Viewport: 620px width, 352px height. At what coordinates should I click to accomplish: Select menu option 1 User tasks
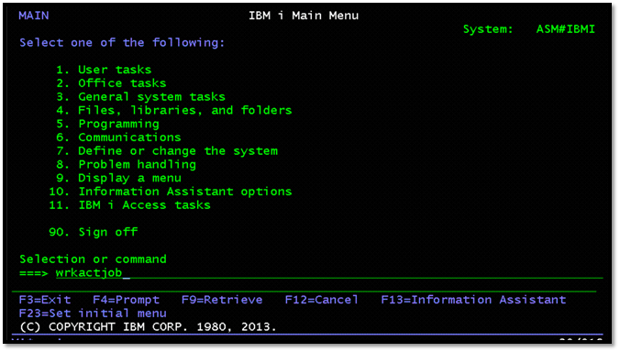tap(104, 70)
